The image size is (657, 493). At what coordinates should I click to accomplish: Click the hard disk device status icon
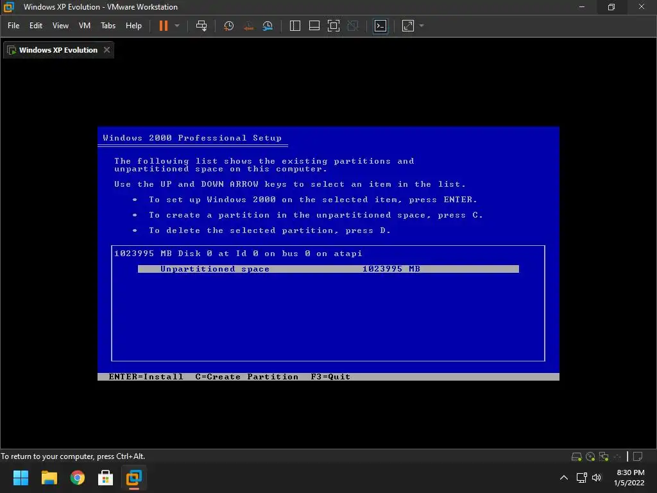[577, 456]
